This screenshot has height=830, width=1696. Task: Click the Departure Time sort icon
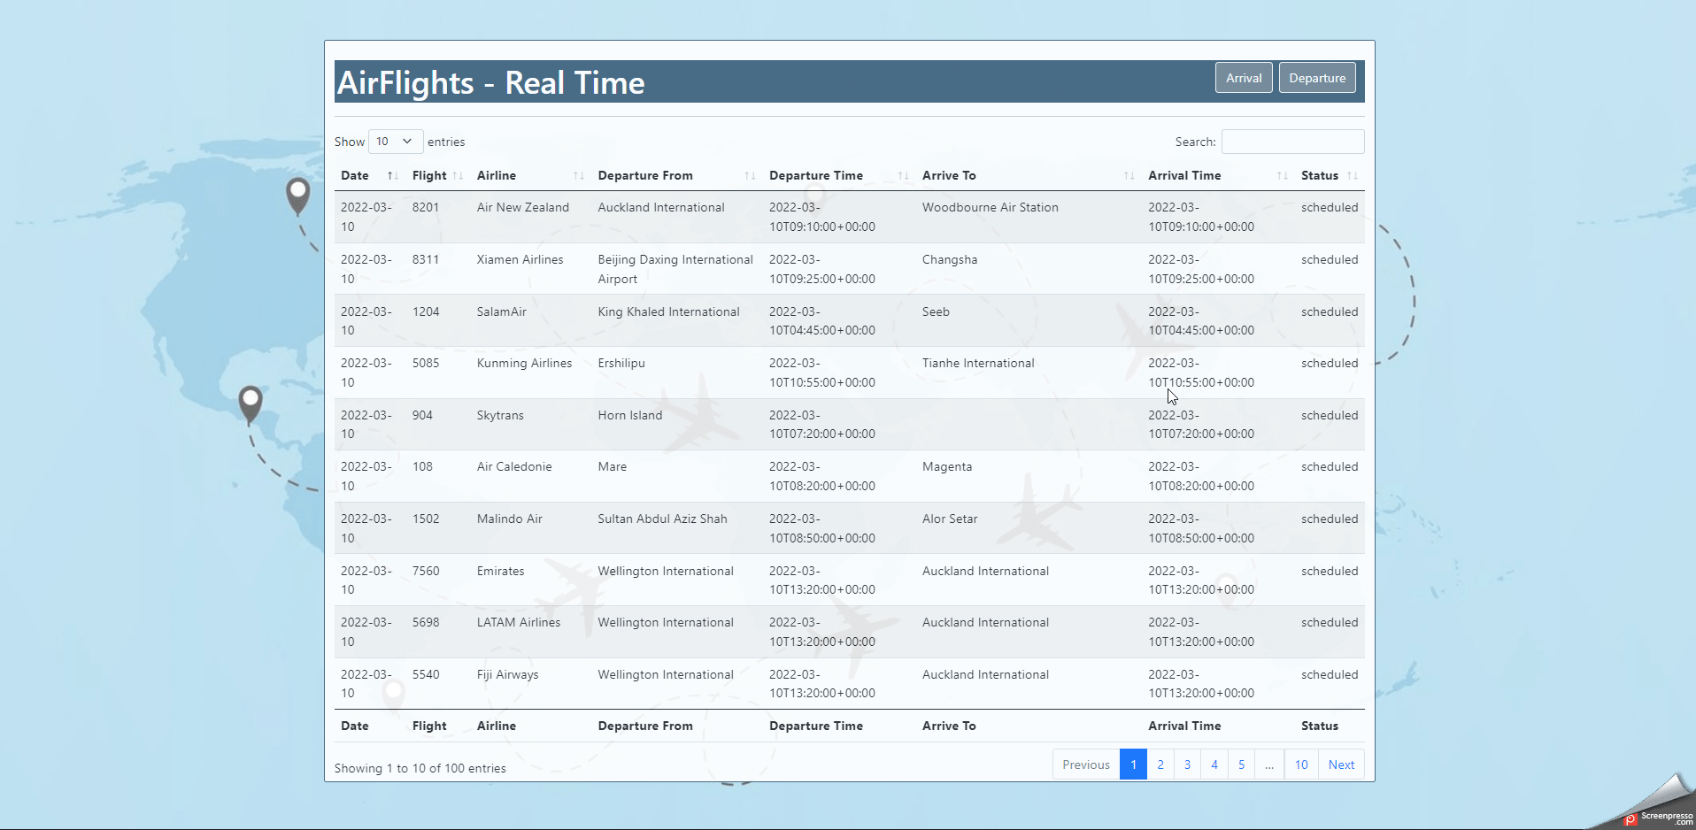(903, 176)
